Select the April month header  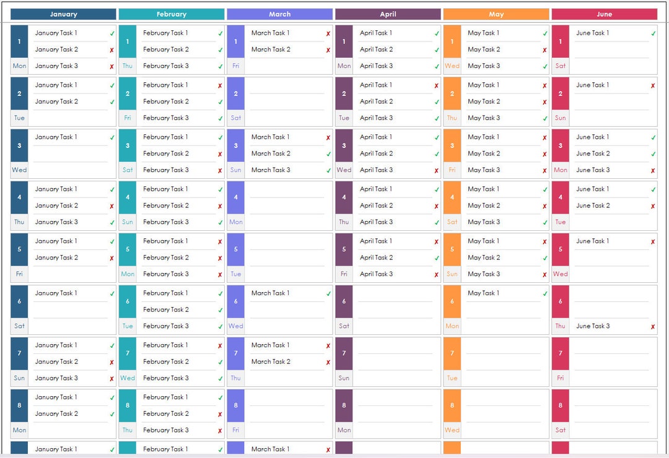[388, 14]
